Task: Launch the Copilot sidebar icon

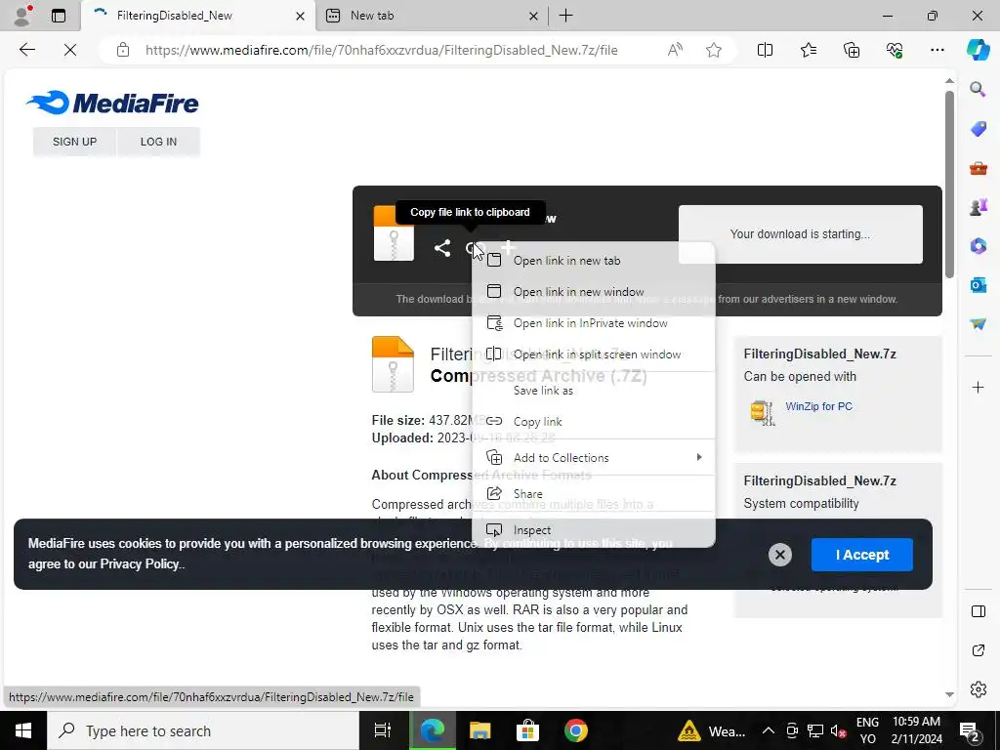Action: (x=978, y=50)
